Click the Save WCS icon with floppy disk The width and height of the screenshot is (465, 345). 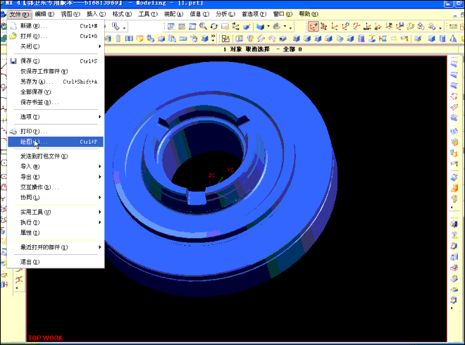click(399, 27)
